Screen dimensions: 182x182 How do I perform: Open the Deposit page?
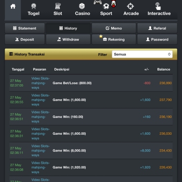coord(25,40)
